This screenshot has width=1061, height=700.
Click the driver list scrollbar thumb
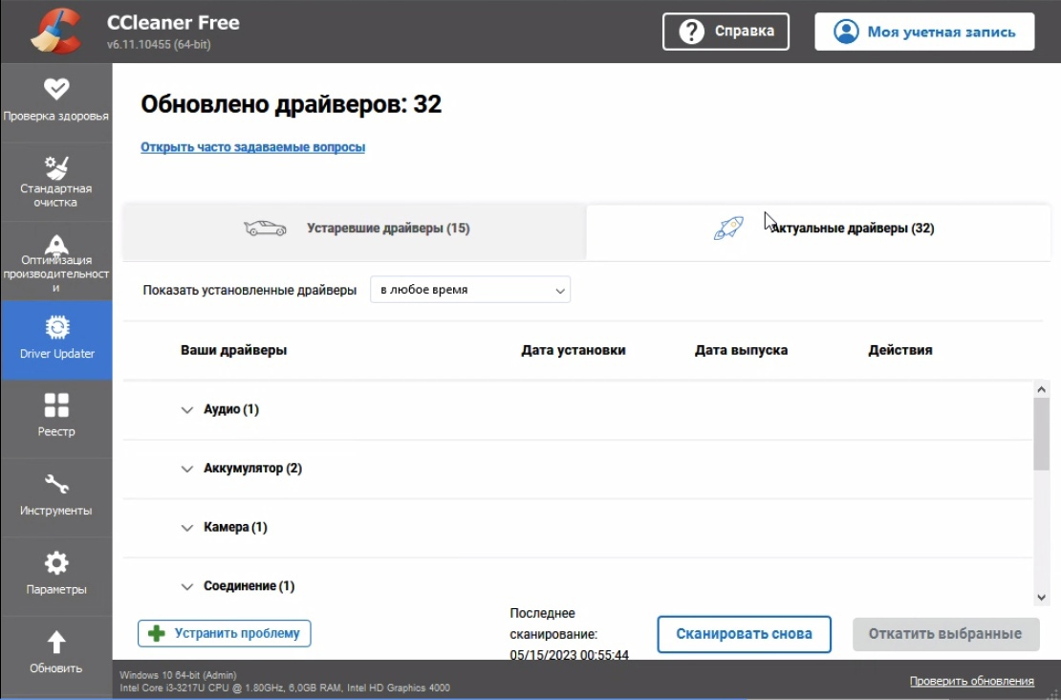[x=1041, y=433]
